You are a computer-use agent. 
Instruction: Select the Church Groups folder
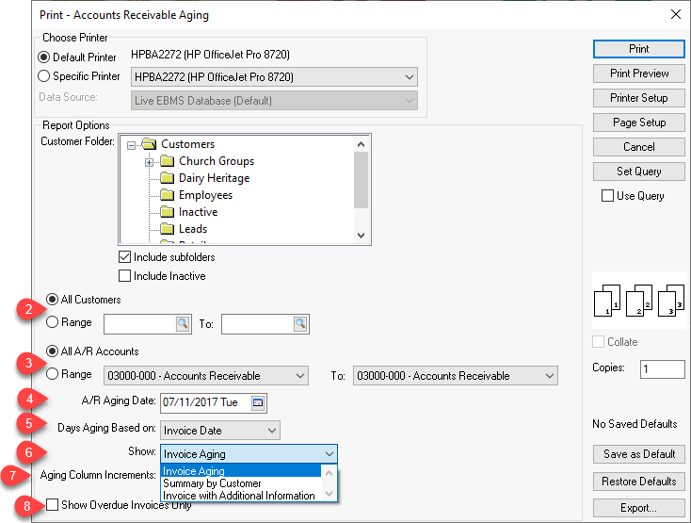pos(217,161)
